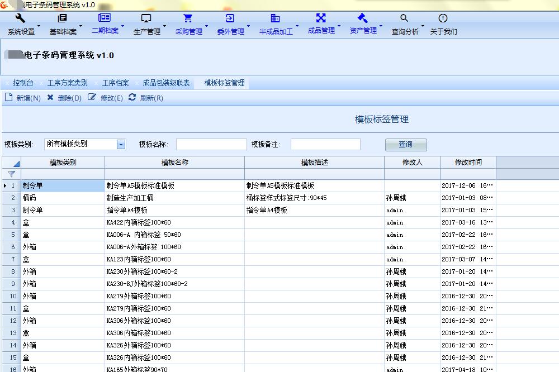Focus the 模板名称 input field
This screenshot has height=372, width=559.
[211, 144]
